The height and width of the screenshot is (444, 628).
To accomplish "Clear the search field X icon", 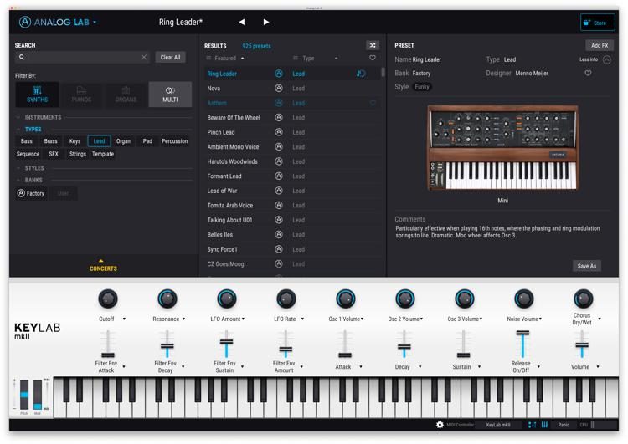I will tap(144, 57).
